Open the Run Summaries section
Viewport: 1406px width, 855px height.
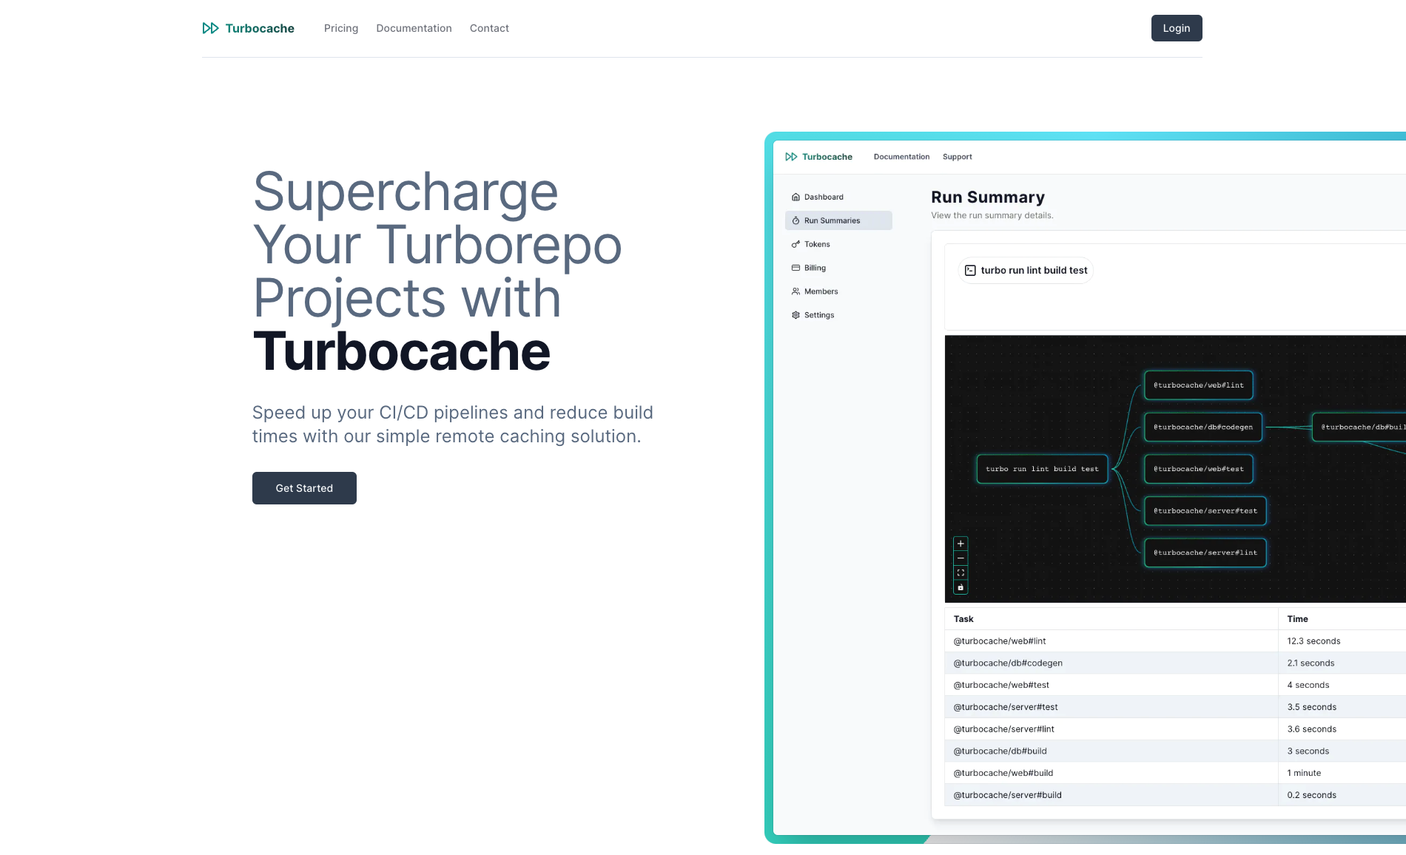tap(832, 220)
